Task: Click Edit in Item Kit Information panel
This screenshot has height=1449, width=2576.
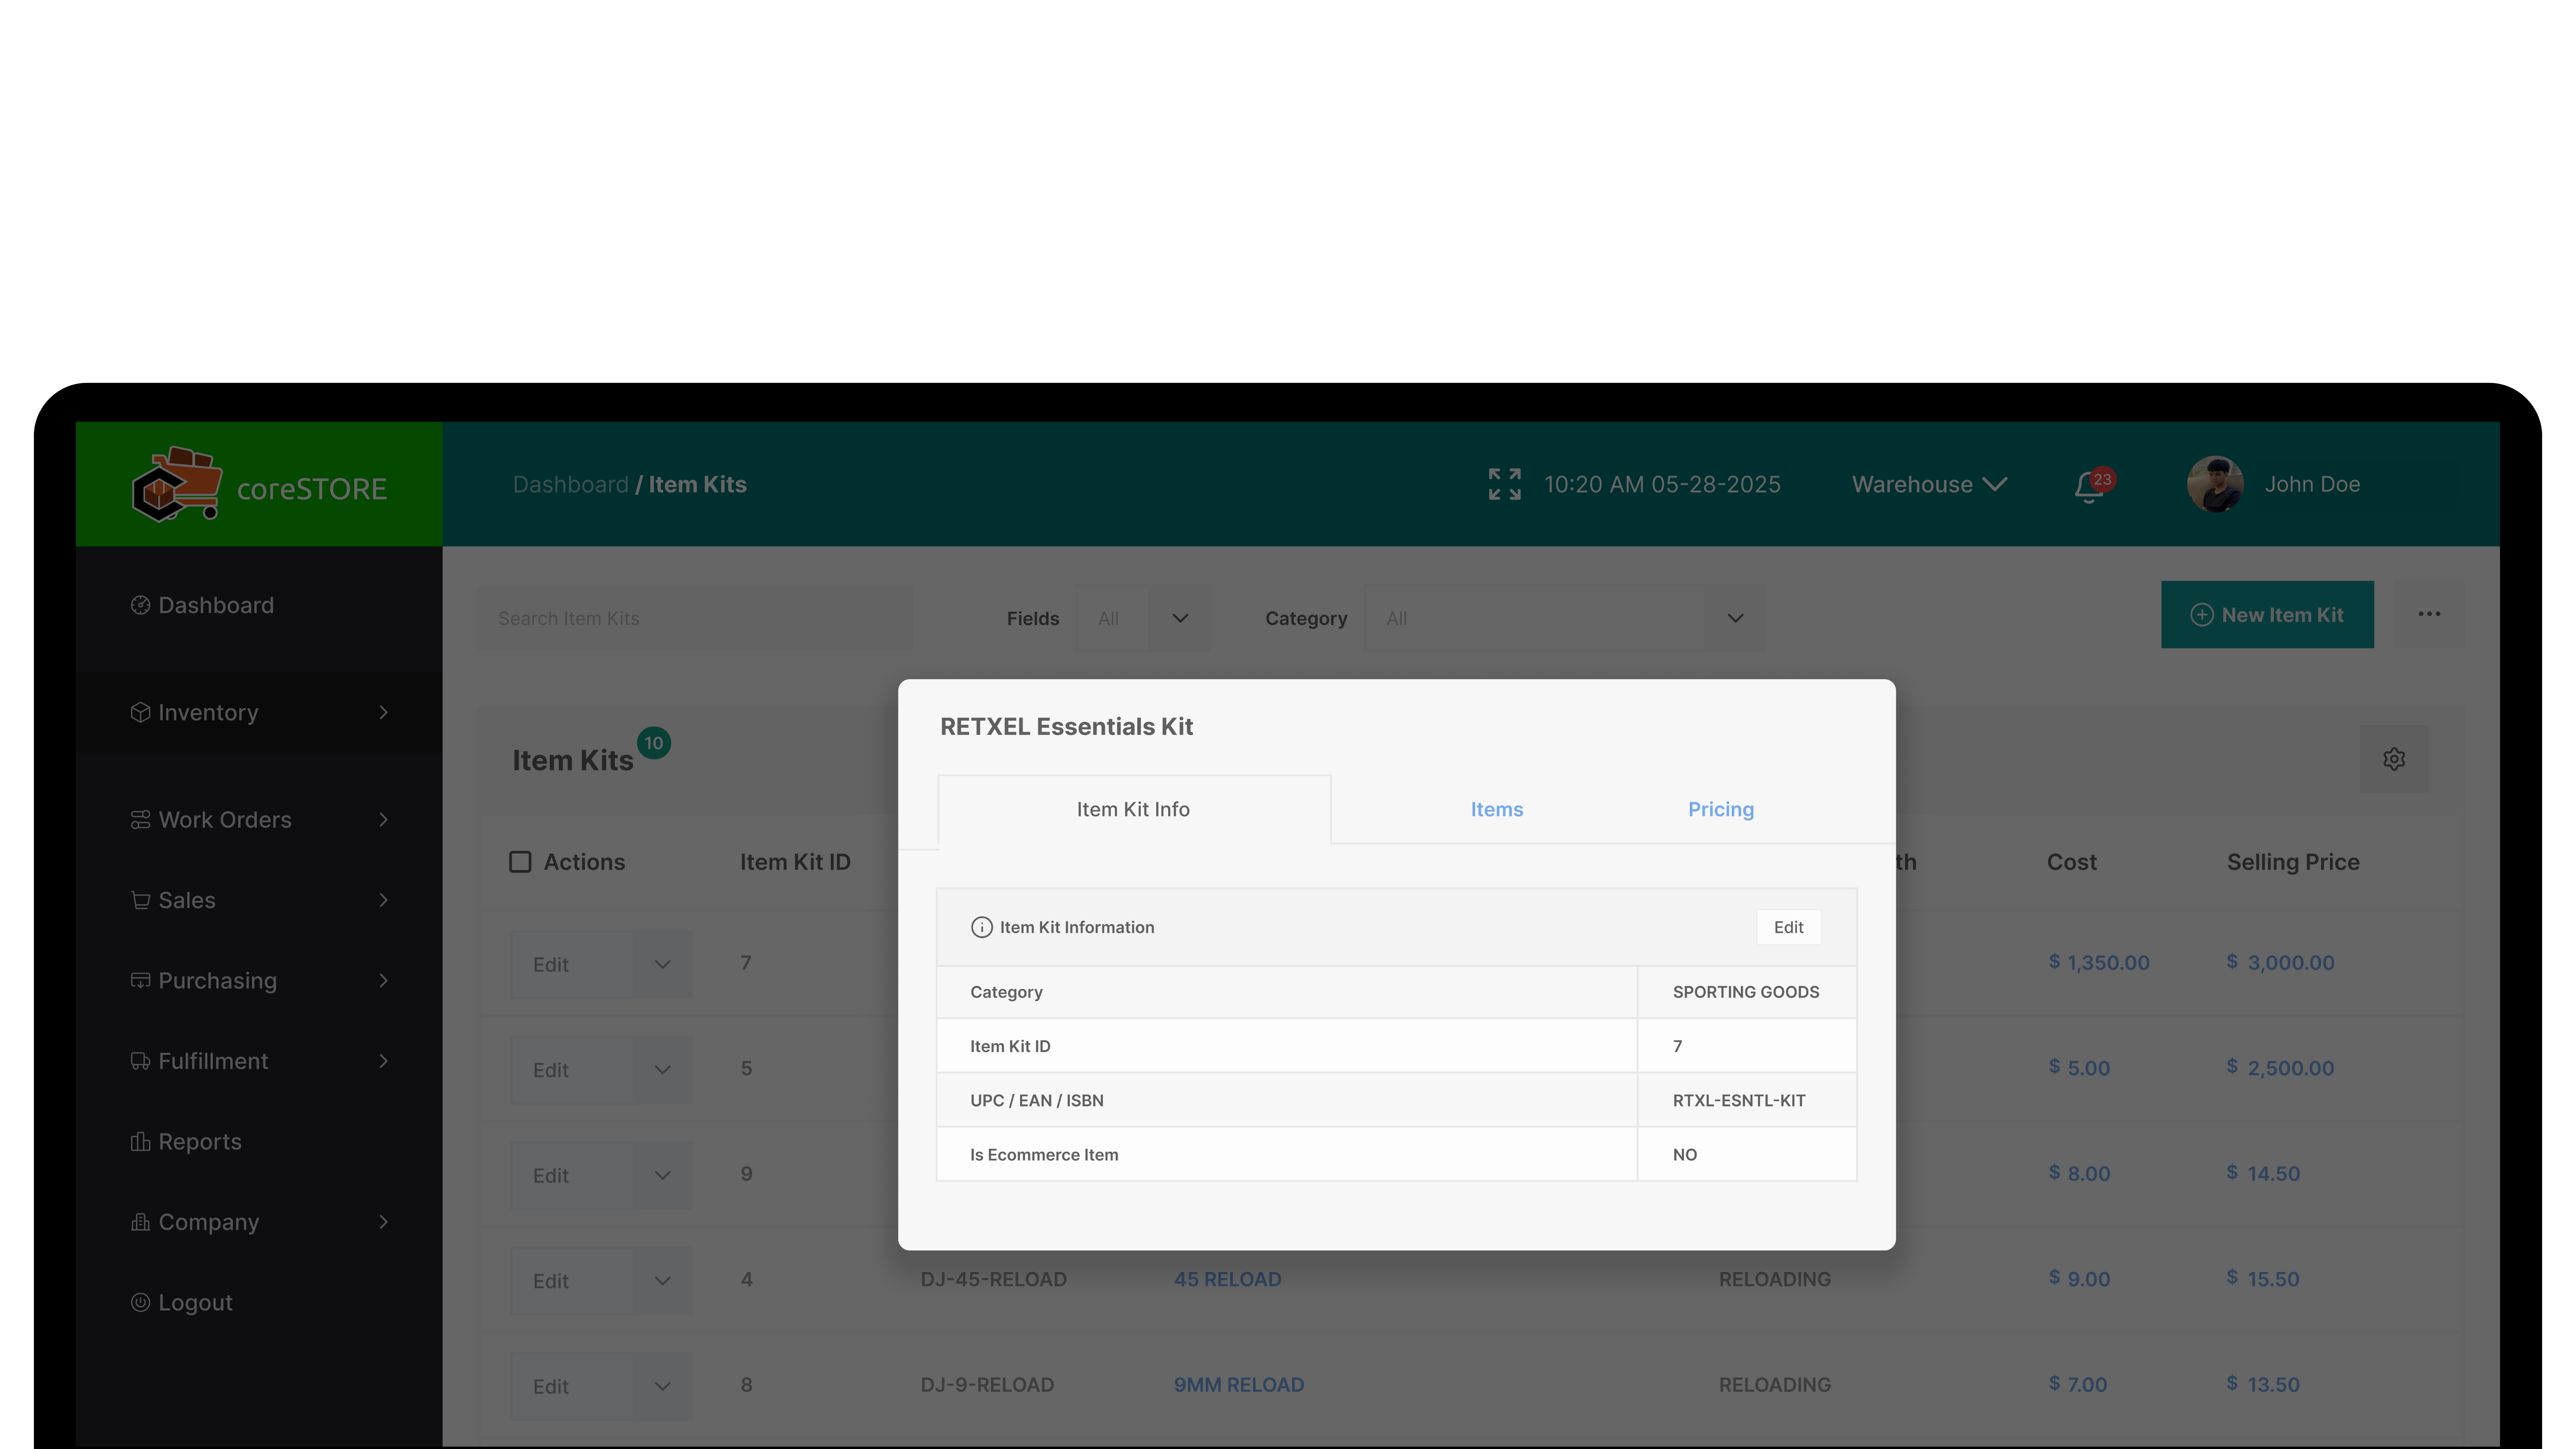Action: coord(1788,927)
